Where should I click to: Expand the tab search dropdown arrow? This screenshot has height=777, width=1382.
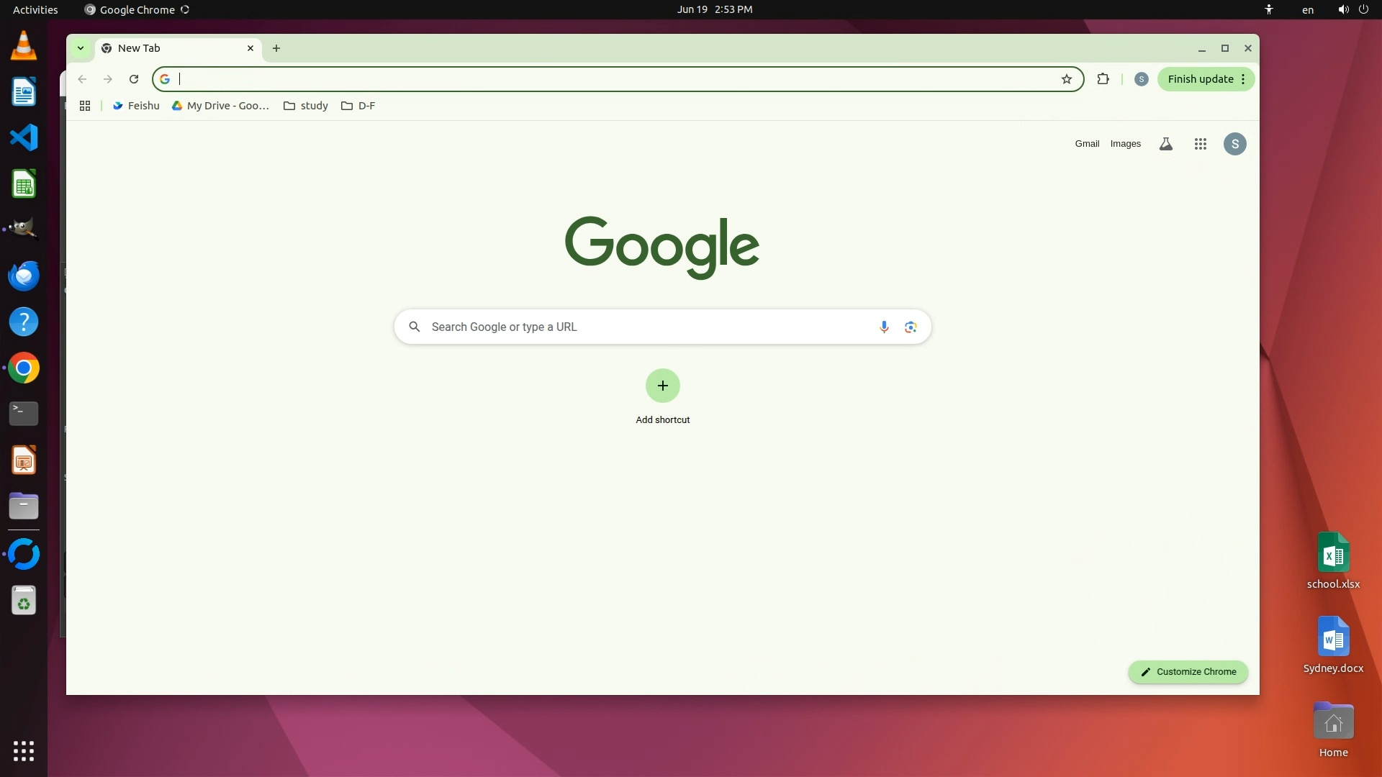(x=81, y=48)
